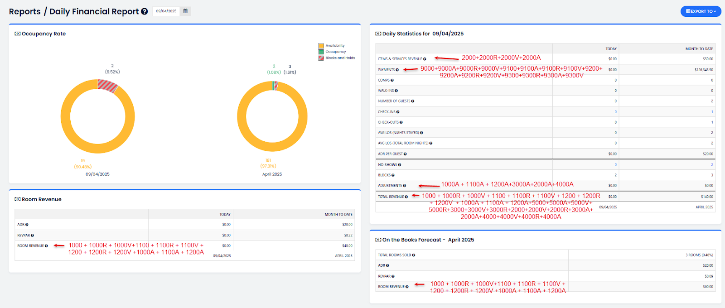Open the Reports breadcrumb link
The image size is (725, 308).
click(24, 12)
